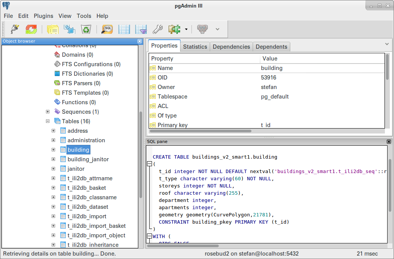Select the Domains (0) tree item
The height and width of the screenshot is (259, 394).
pyautogui.click(x=78, y=55)
